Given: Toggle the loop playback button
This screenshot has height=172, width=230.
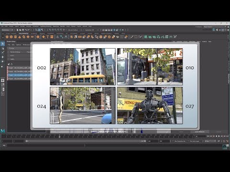Looking at the screenshot, I should pyautogui.click(x=218, y=141).
